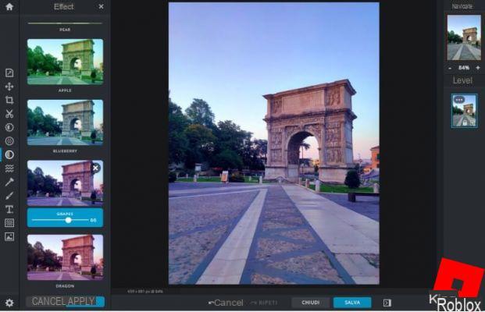This screenshot has width=485, height=312.
Task: Select the Add Image tool
Action: point(9,236)
